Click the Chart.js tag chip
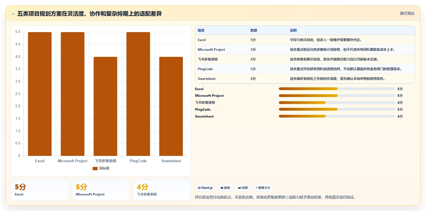The image size is (426, 211). [205, 188]
